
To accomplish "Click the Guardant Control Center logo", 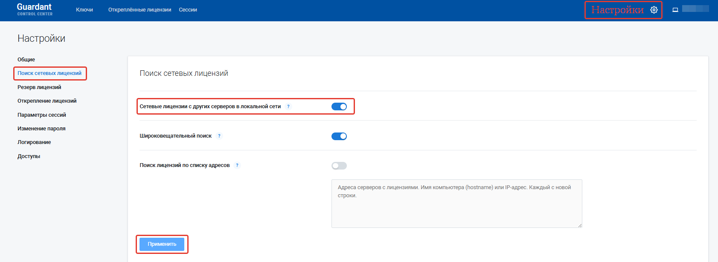I will [x=35, y=9].
